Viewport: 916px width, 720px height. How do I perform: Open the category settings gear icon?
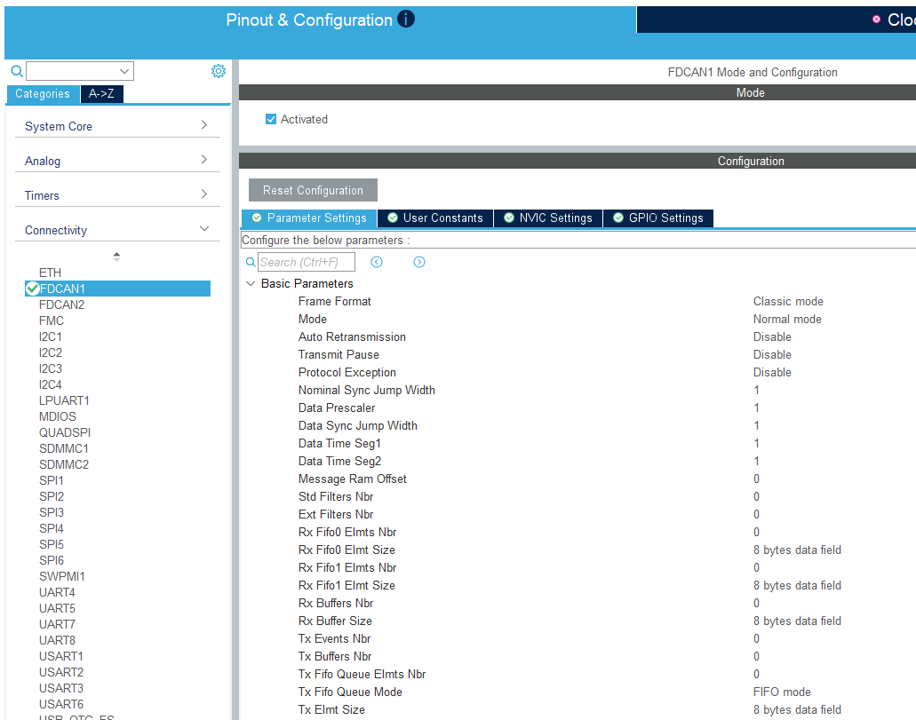tap(219, 71)
